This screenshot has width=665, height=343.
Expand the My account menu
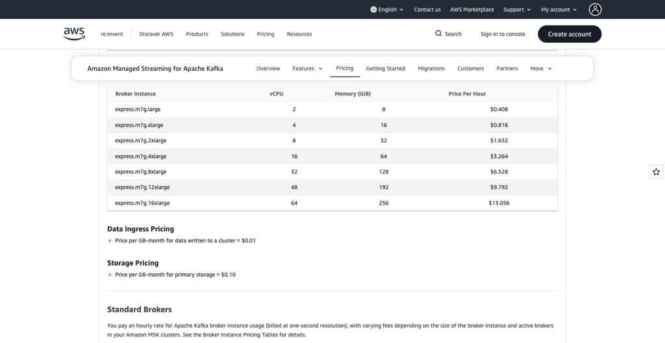tap(559, 9)
